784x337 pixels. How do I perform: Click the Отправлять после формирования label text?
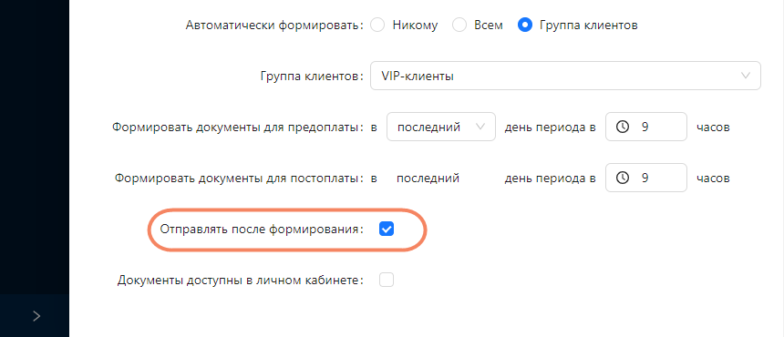pos(262,230)
